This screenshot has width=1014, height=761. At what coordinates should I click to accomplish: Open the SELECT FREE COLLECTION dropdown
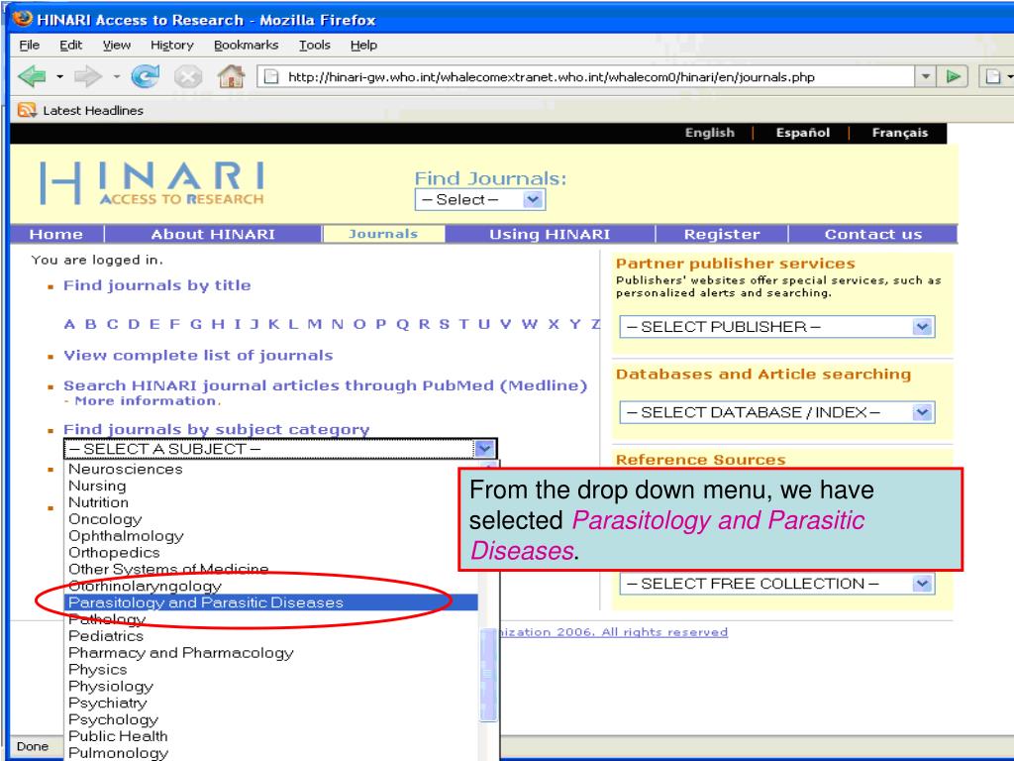776,584
